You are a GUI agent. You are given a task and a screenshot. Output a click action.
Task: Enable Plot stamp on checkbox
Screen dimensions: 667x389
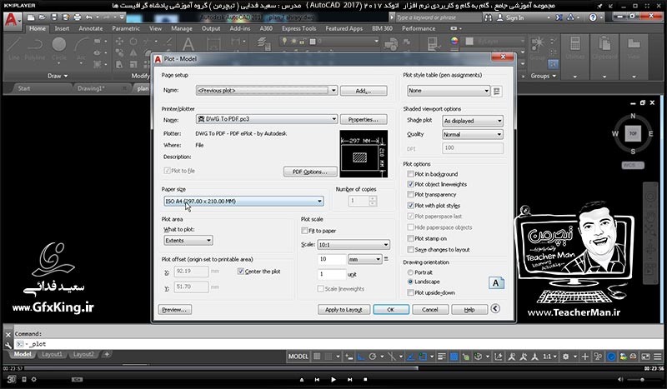click(x=410, y=238)
